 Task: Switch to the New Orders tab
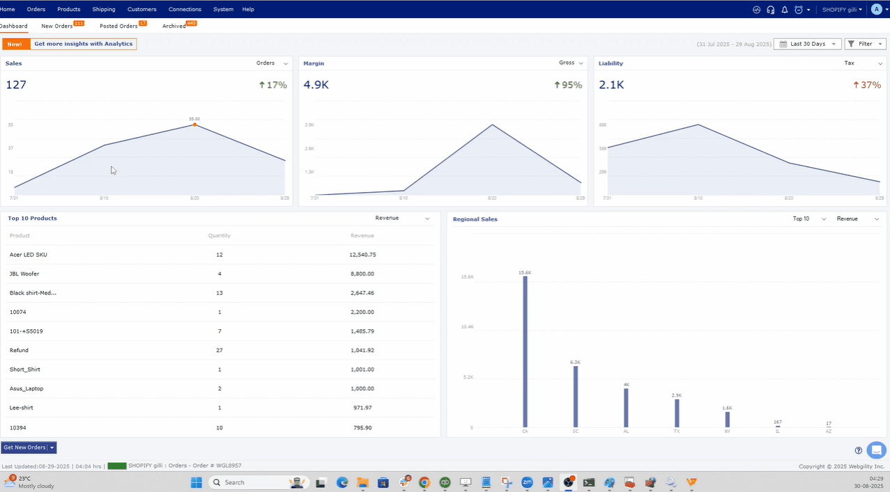coord(57,26)
